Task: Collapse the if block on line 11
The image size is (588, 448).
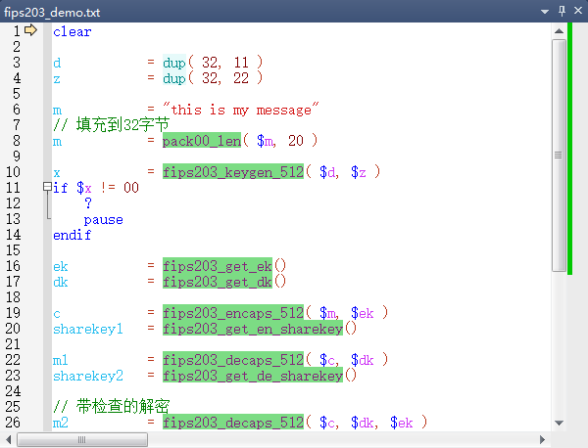Action: [x=47, y=188]
